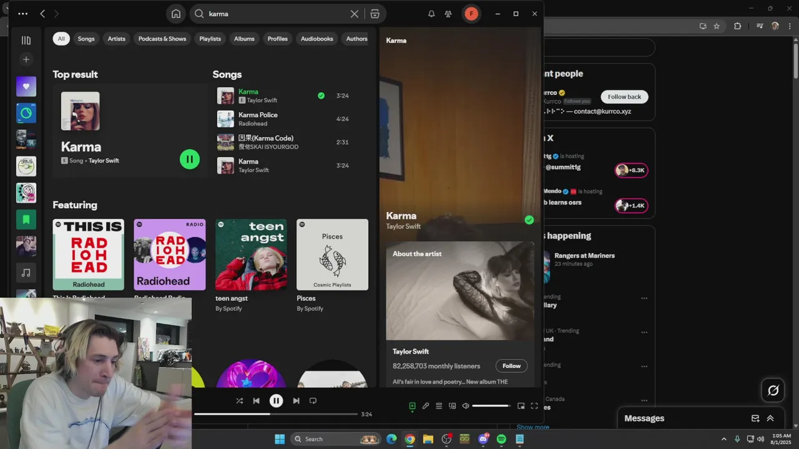The image size is (799, 449).
Task: Go to the Spotify Home icon
Action: tap(176, 14)
